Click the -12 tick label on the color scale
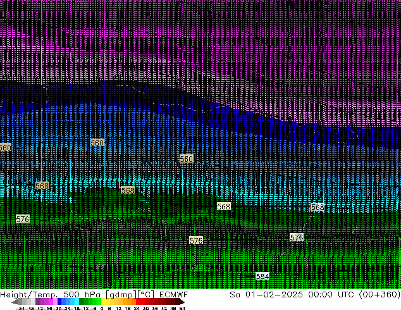The height and width of the screenshot is (310, 401). tap(84, 308)
